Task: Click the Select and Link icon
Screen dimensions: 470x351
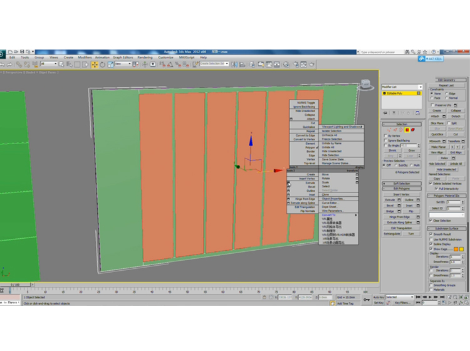Action: pyautogui.click(x=19, y=65)
